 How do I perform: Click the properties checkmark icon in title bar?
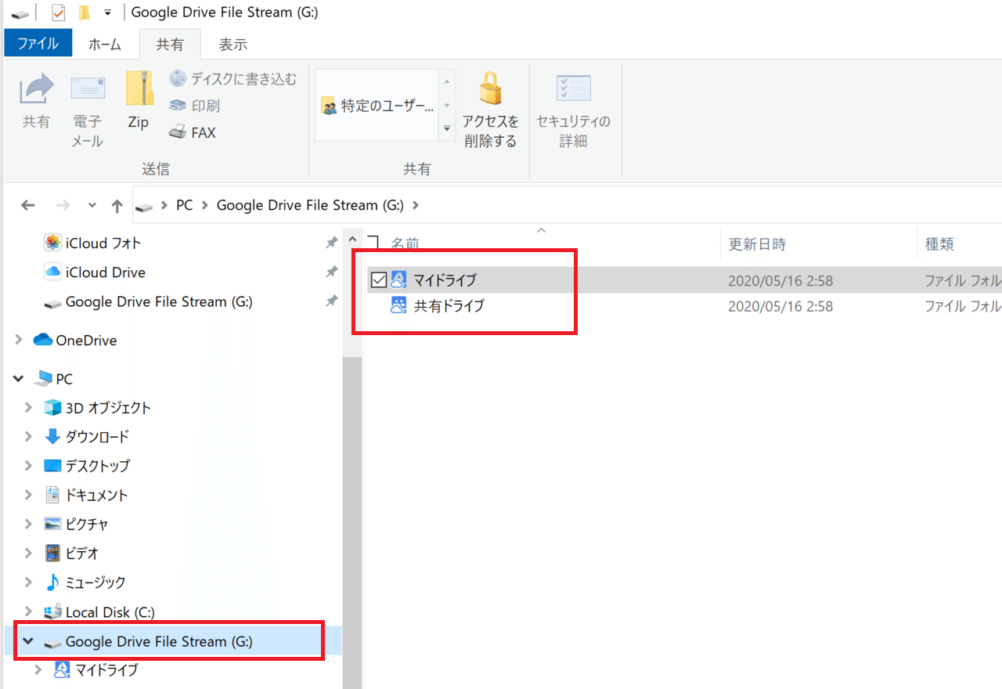click(x=58, y=13)
